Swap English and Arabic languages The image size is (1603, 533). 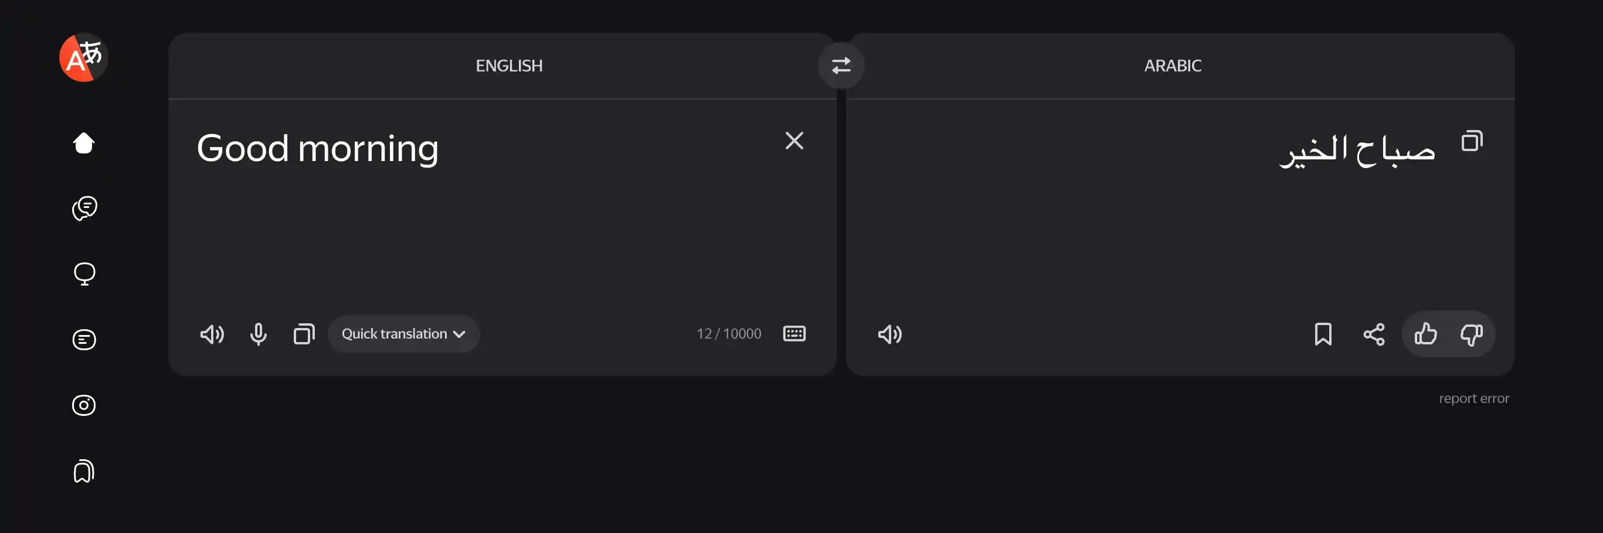tap(841, 65)
